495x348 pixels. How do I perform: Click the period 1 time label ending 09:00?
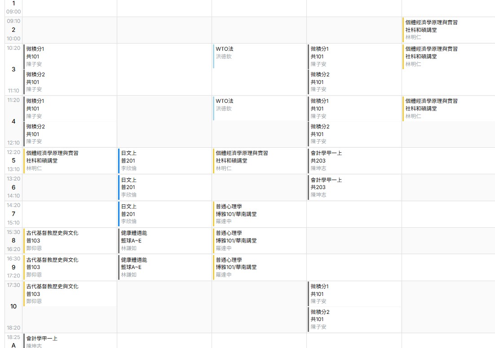click(x=13, y=8)
